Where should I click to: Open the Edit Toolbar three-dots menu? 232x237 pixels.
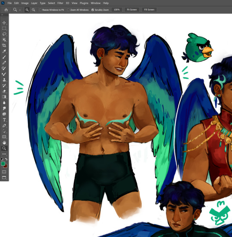(x=4, y=154)
